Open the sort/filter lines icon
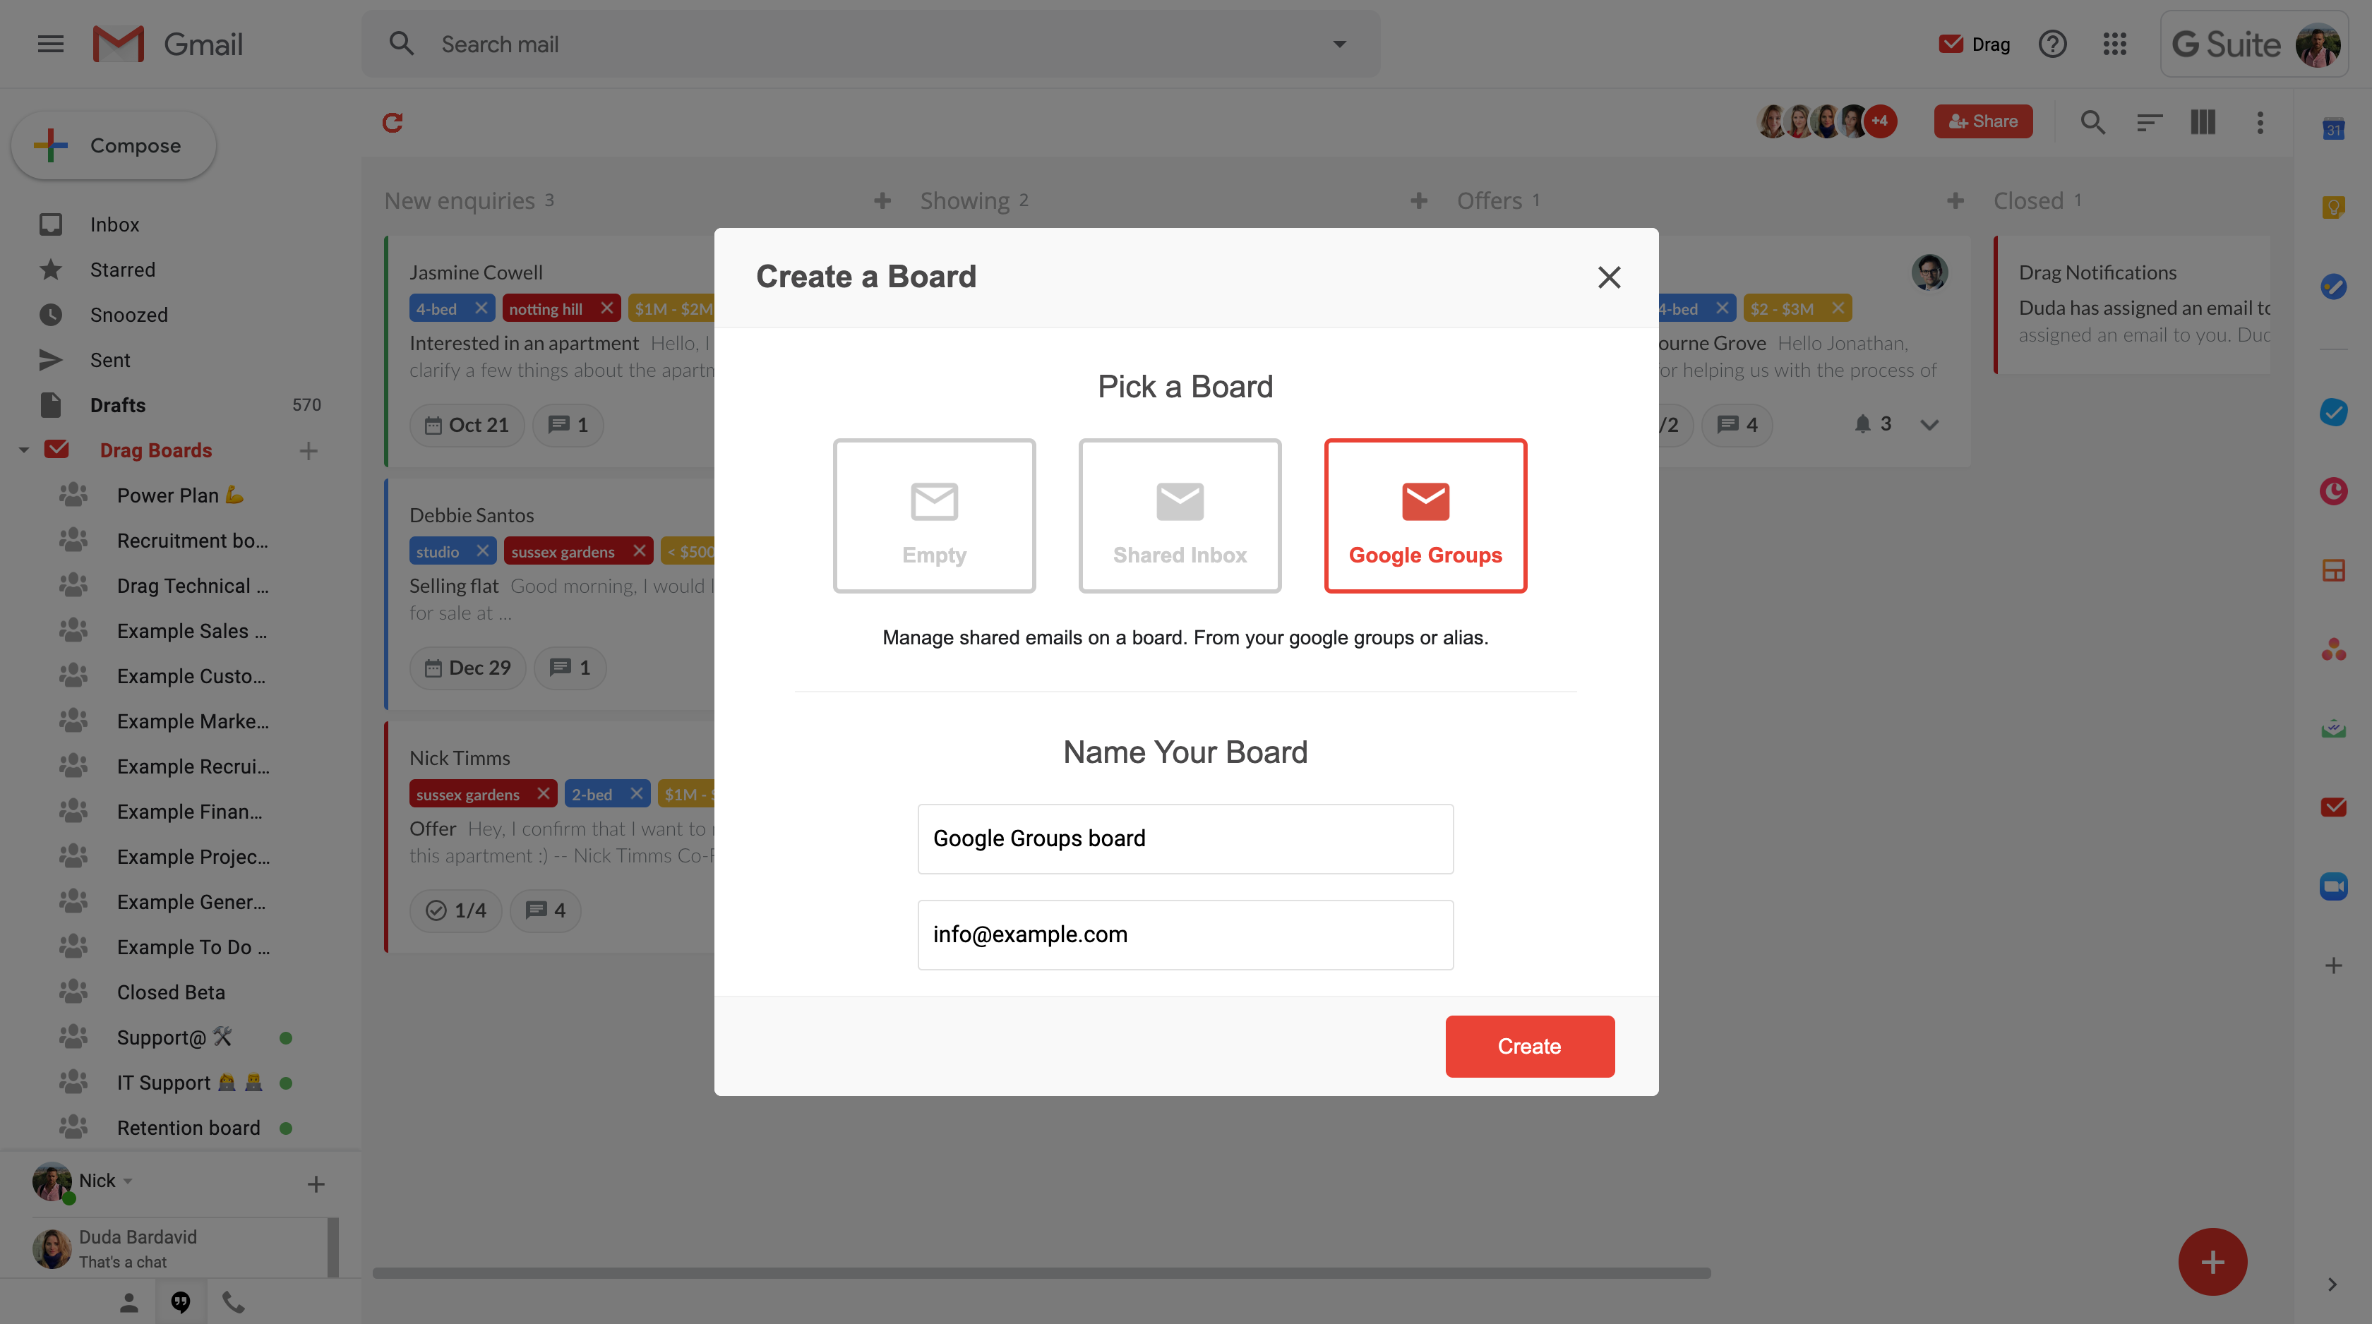Image resolution: width=2372 pixels, height=1324 pixels. [2149, 121]
